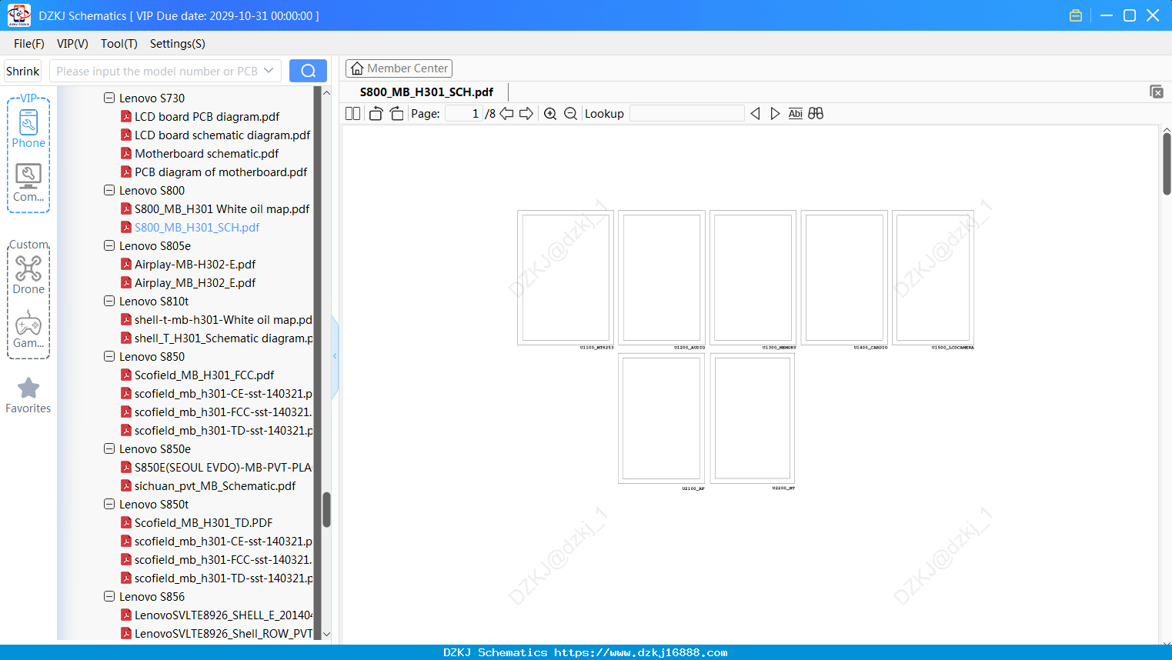
Task: Click the blue search button
Action: [x=308, y=71]
